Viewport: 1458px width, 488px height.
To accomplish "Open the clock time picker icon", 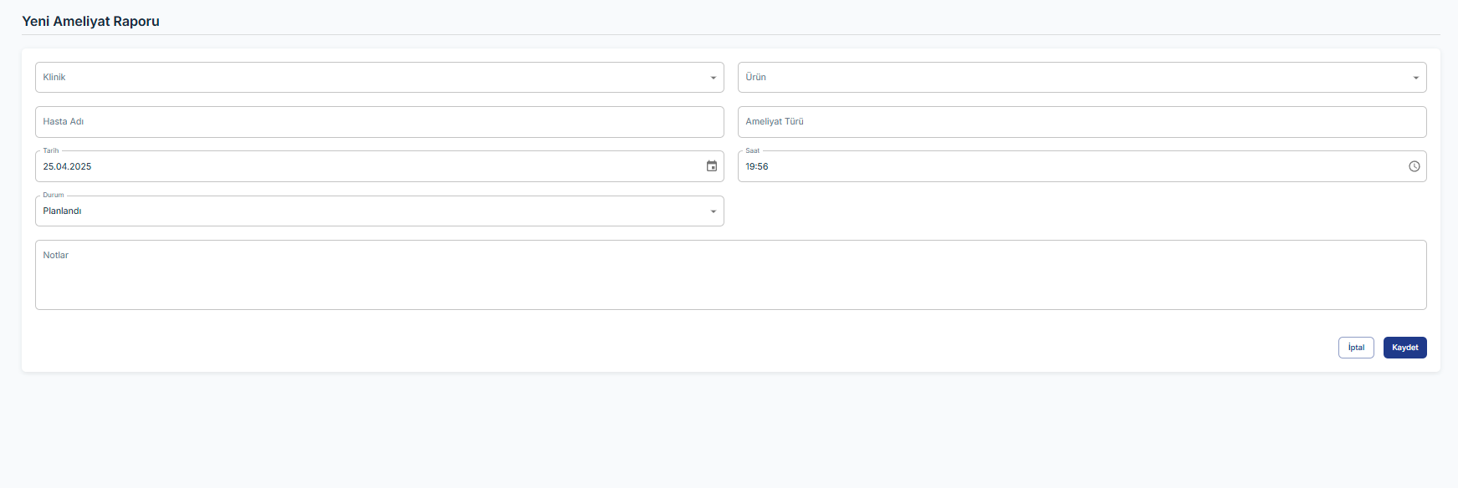I will pos(1415,166).
